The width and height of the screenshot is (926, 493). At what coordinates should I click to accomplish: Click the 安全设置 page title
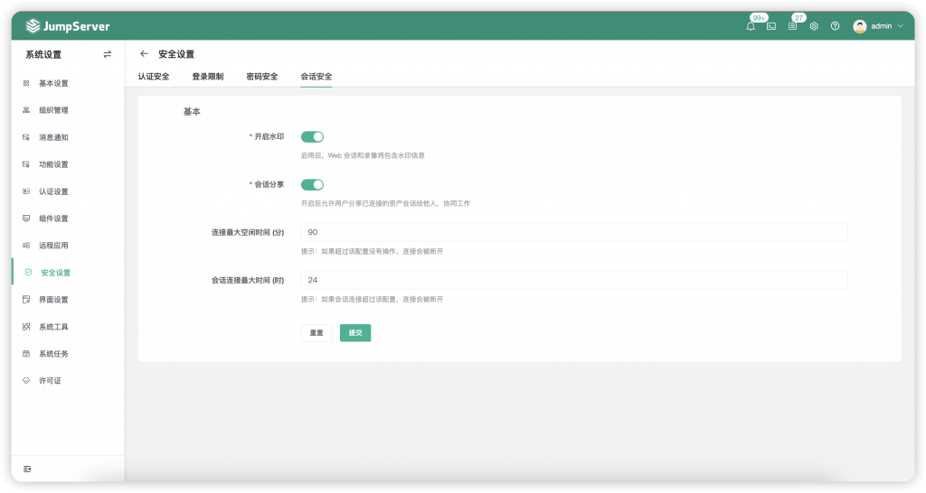click(176, 53)
